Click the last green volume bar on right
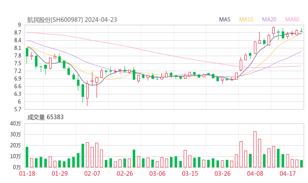Image resolution: width=308 pixels, height=183 pixels. point(301,164)
